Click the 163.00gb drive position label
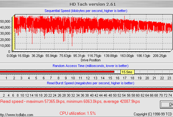Image resolution: width=173 pixels, height=117 pixels. pyautogui.click(x=127, y=56)
